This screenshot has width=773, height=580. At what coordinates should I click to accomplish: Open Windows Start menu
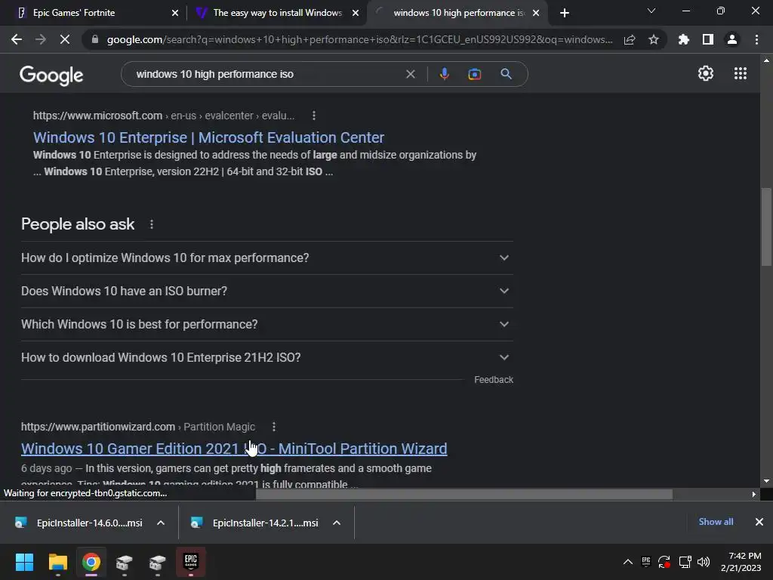pos(24,562)
